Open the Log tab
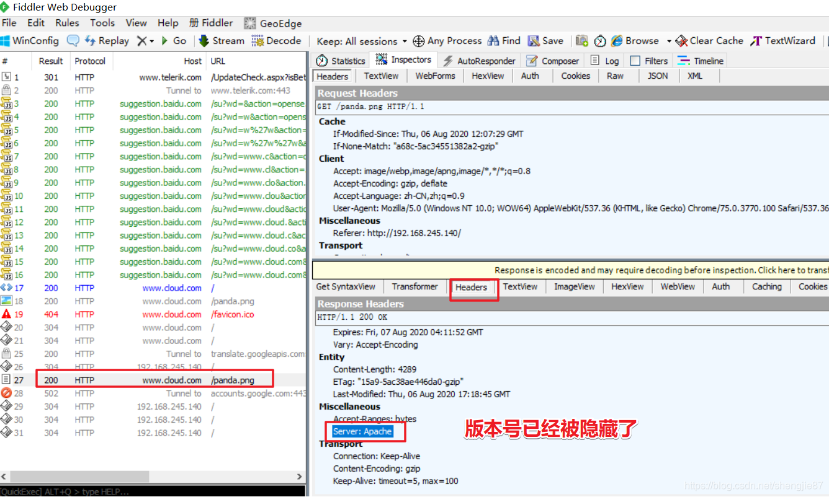The width and height of the screenshot is (829, 497). (605, 61)
